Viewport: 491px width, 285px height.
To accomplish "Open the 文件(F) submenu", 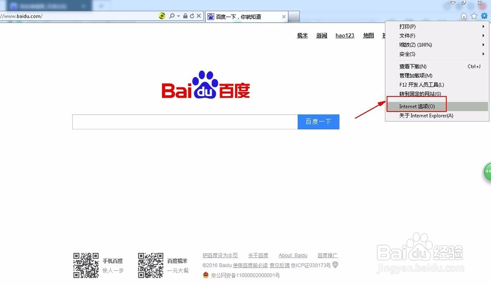I will coord(437,36).
